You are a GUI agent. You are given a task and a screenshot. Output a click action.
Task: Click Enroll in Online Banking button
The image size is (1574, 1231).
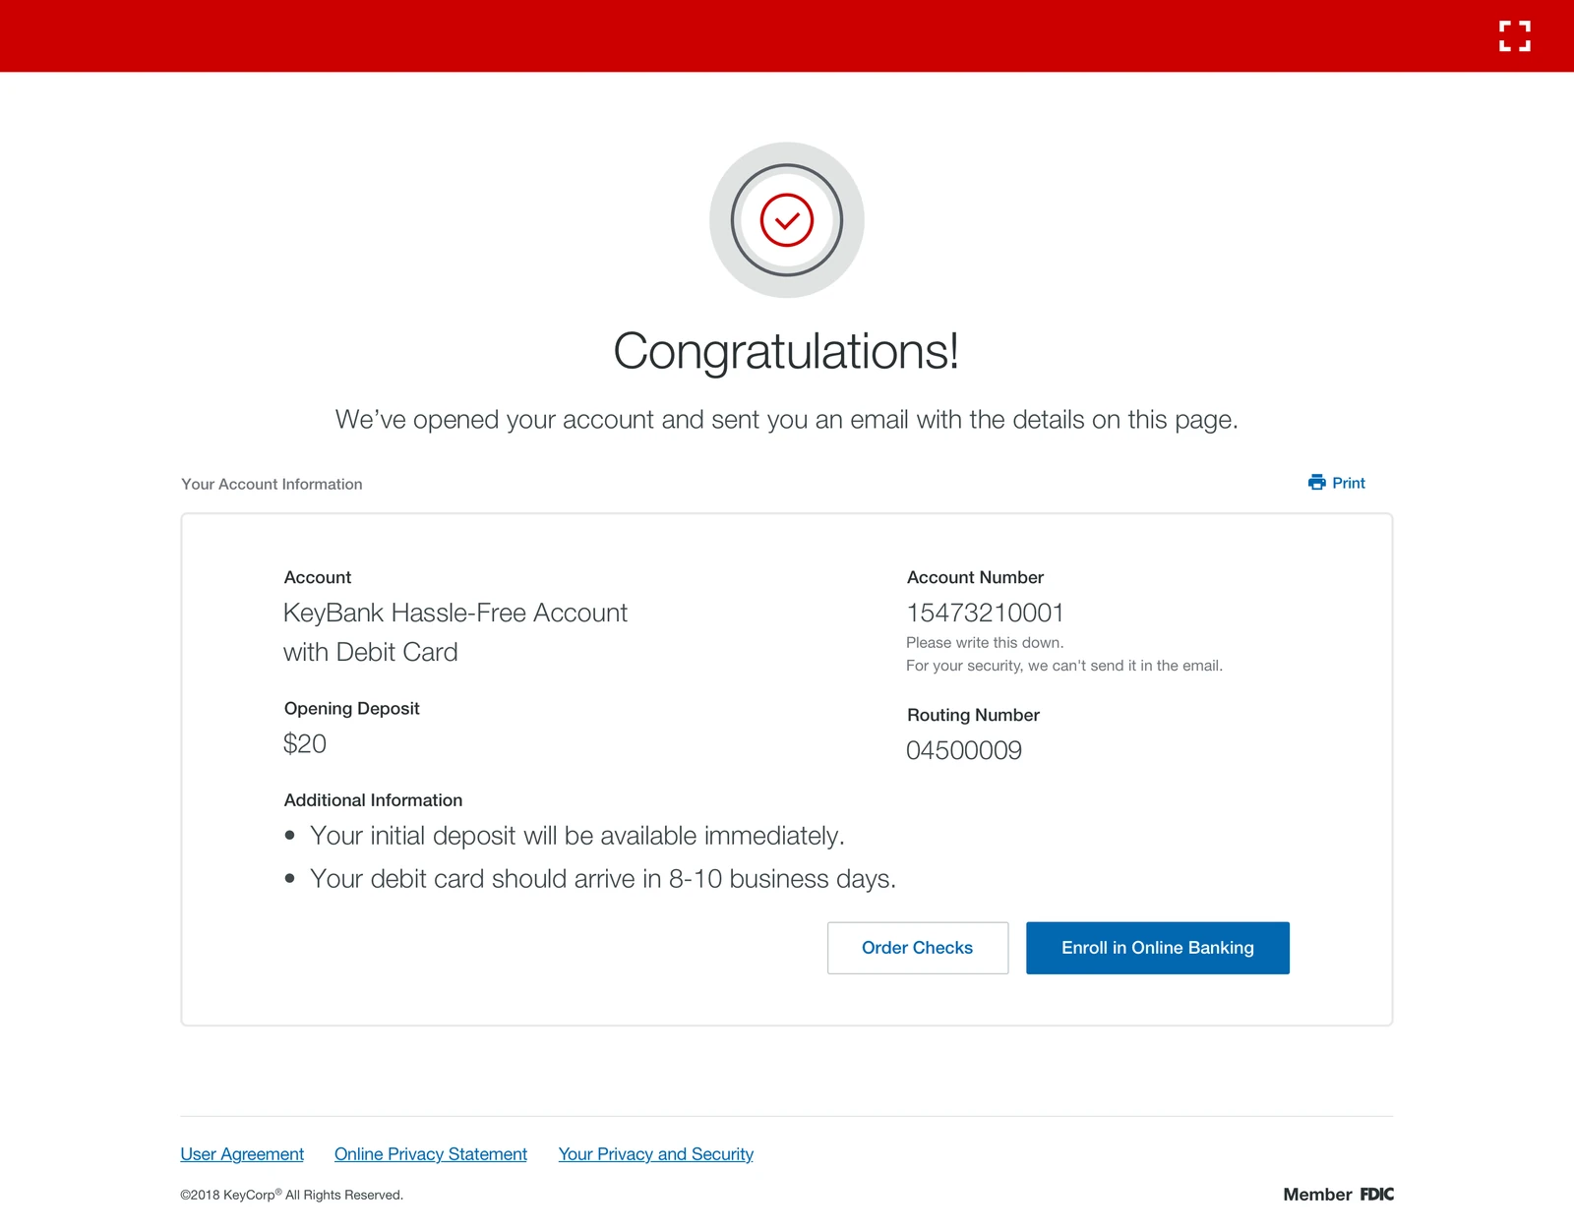tap(1158, 948)
